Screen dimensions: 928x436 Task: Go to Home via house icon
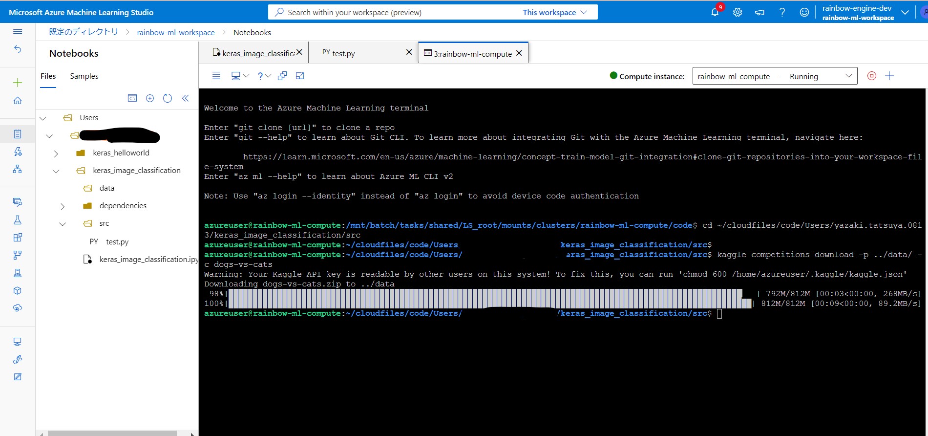(18, 100)
